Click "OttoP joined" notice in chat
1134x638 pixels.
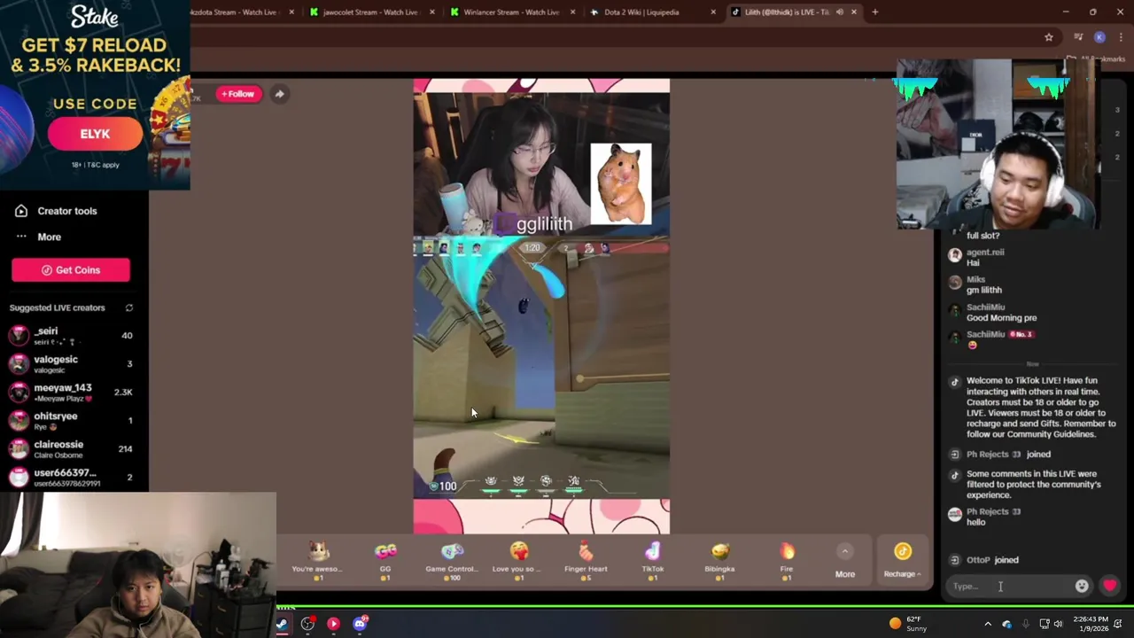click(x=992, y=560)
